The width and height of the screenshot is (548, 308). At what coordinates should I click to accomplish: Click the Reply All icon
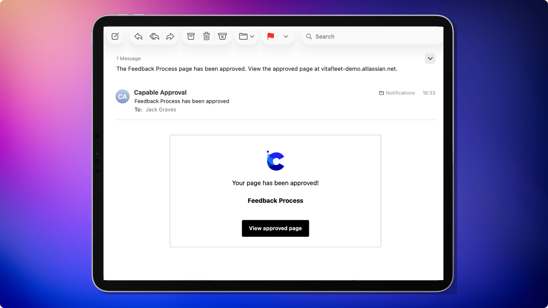[x=154, y=37]
